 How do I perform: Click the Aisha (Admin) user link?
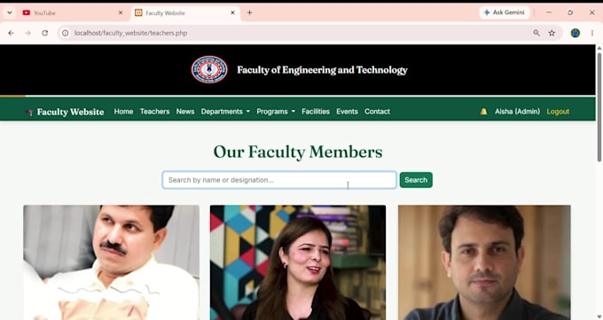(517, 112)
